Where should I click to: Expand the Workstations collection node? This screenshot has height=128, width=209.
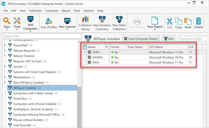click(5, 77)
